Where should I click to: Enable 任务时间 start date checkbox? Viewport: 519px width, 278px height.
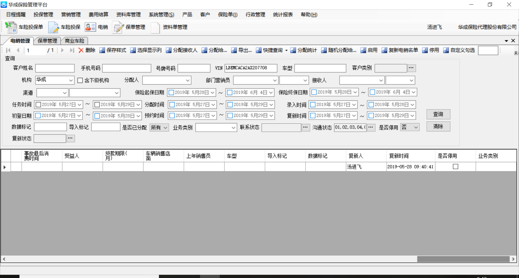pos(38,105)
